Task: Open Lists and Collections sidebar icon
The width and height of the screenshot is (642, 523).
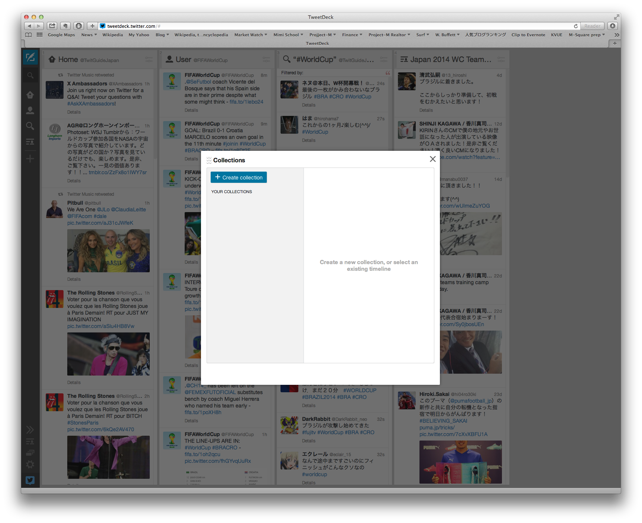Action: click(x=30, y=441)
